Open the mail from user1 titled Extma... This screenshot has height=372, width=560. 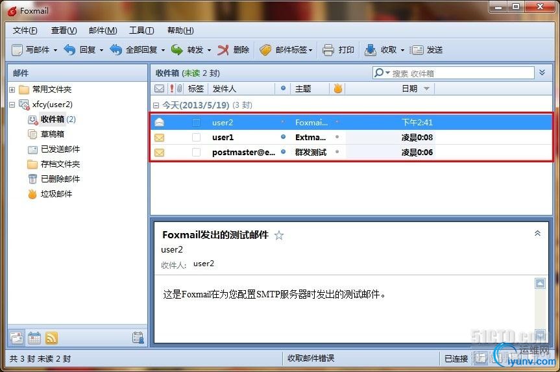(350, 137)
